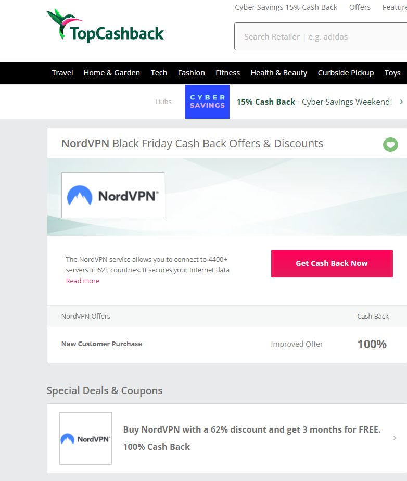Open the Buy NordVPN with a 62% discount deal
Image resolution: width=407 pixels, height=481 pixels.
(252, 429)
